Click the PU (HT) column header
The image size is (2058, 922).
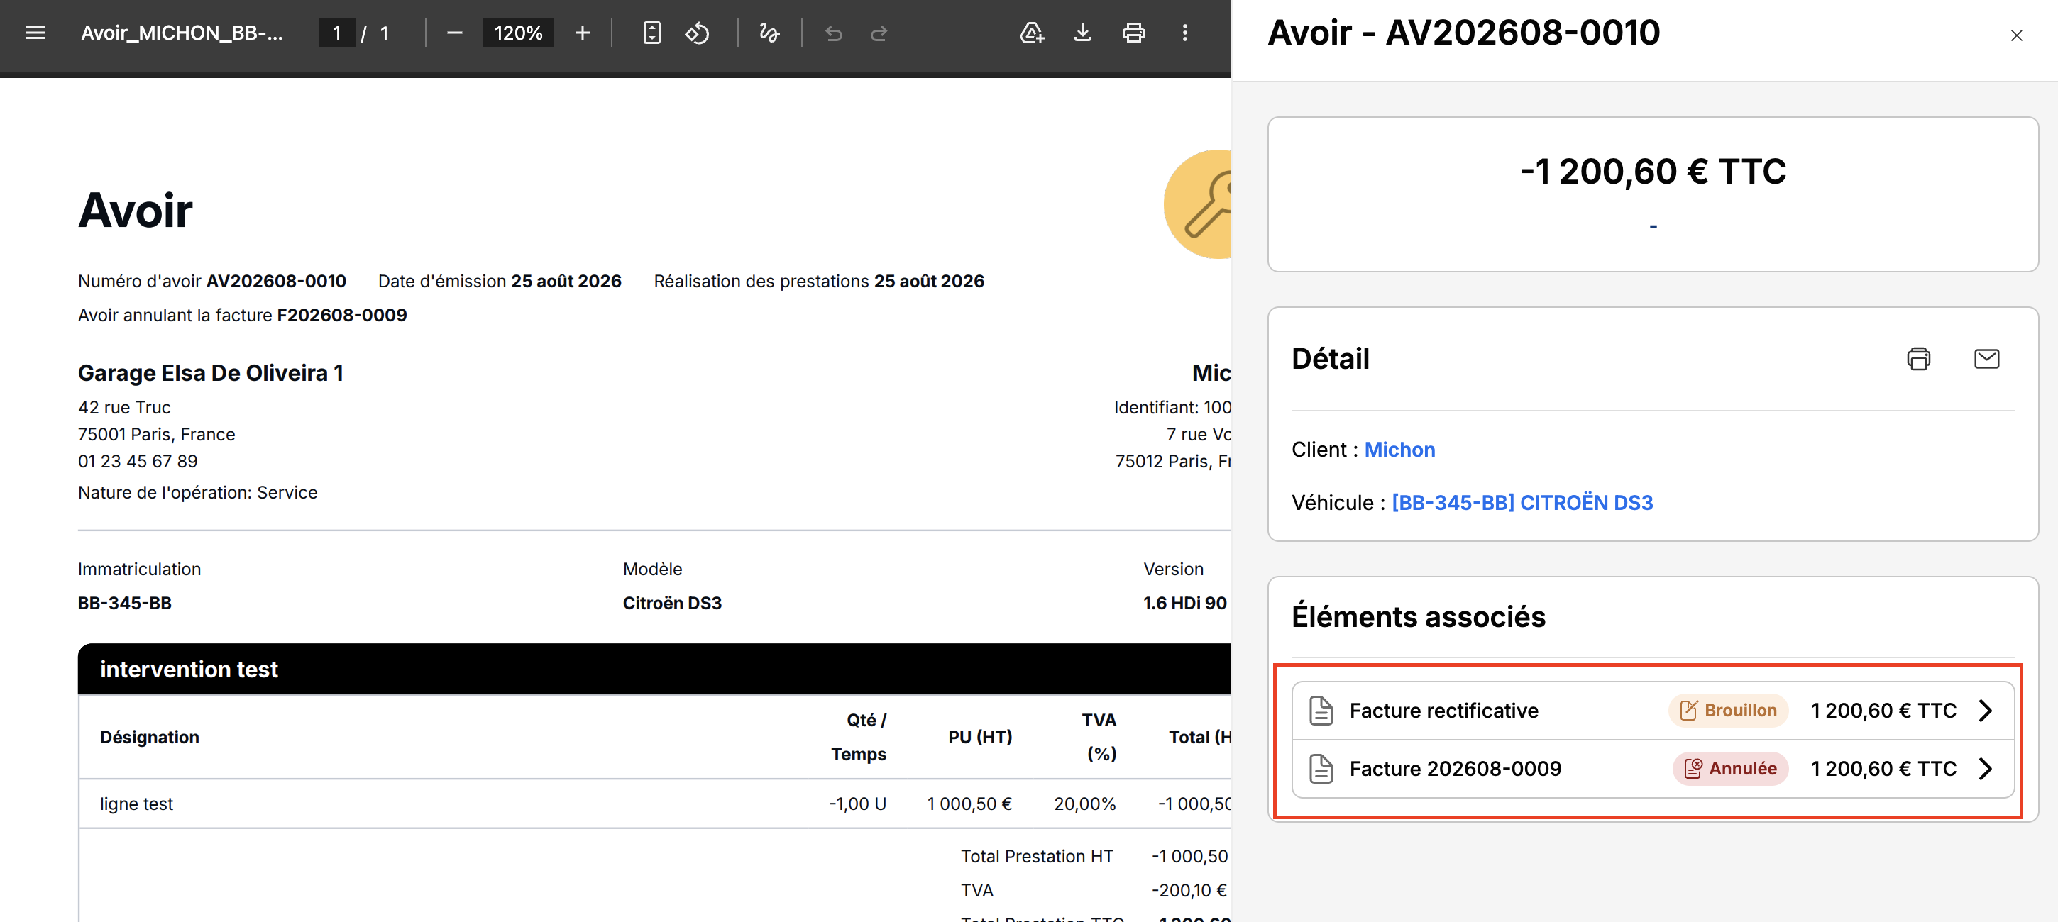pyautogui.click(x=979, y=737)
